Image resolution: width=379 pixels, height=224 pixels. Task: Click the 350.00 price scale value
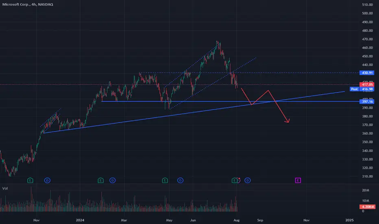(367, 142)
